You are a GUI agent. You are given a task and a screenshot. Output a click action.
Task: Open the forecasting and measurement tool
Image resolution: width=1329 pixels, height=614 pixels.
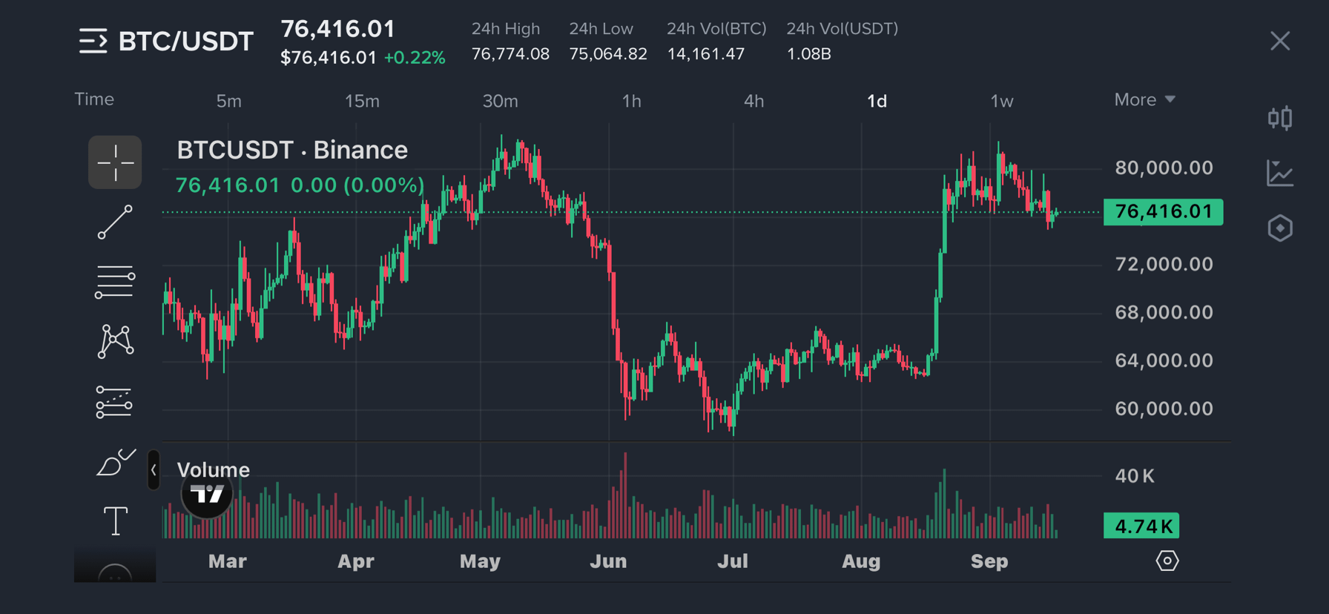(x=114, y=402)
